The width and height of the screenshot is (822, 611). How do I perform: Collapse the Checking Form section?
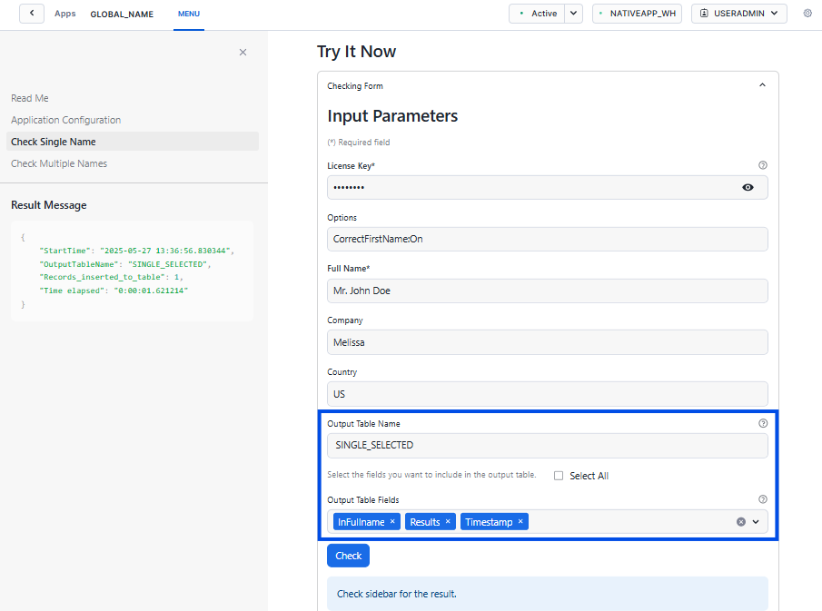pyautogui.click(x=762, y=85)
